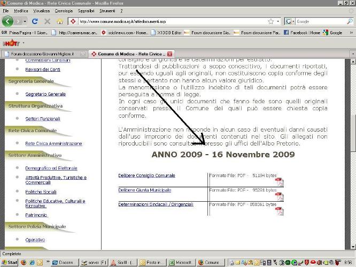
Task: Click PDF icon for Determinazioni Sindacali
Action: (x=280, y=211)
